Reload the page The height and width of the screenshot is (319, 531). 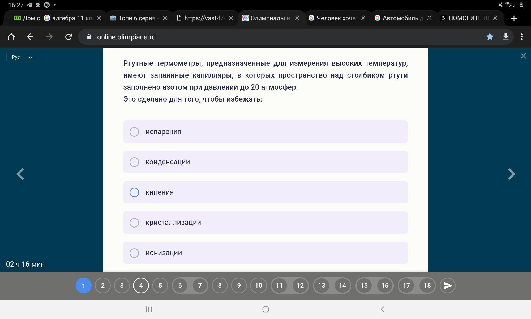pos(68,37)
